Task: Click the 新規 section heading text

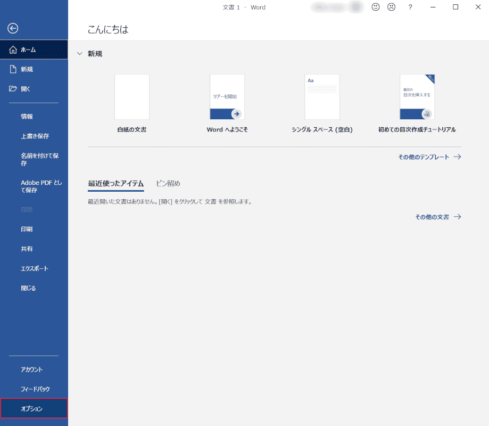Action: 95,54
